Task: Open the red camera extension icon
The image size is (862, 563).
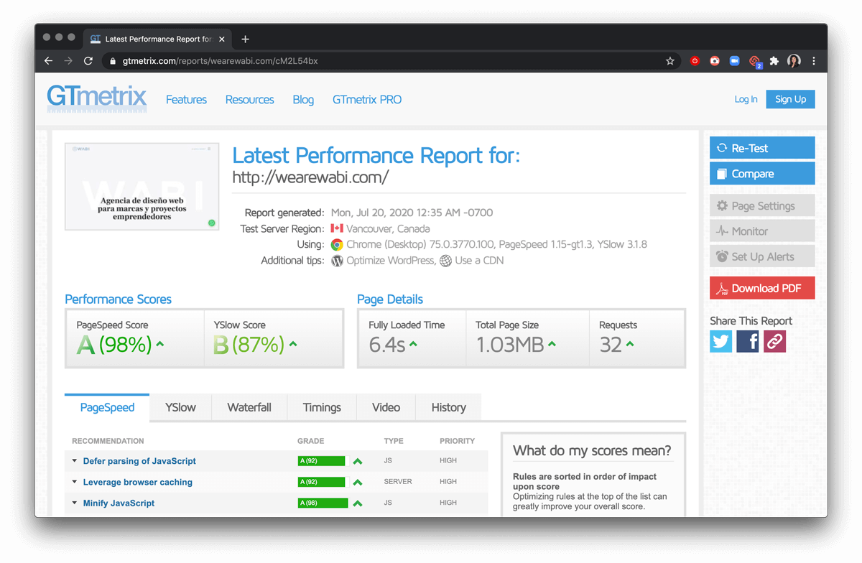Action: point(715,61)
